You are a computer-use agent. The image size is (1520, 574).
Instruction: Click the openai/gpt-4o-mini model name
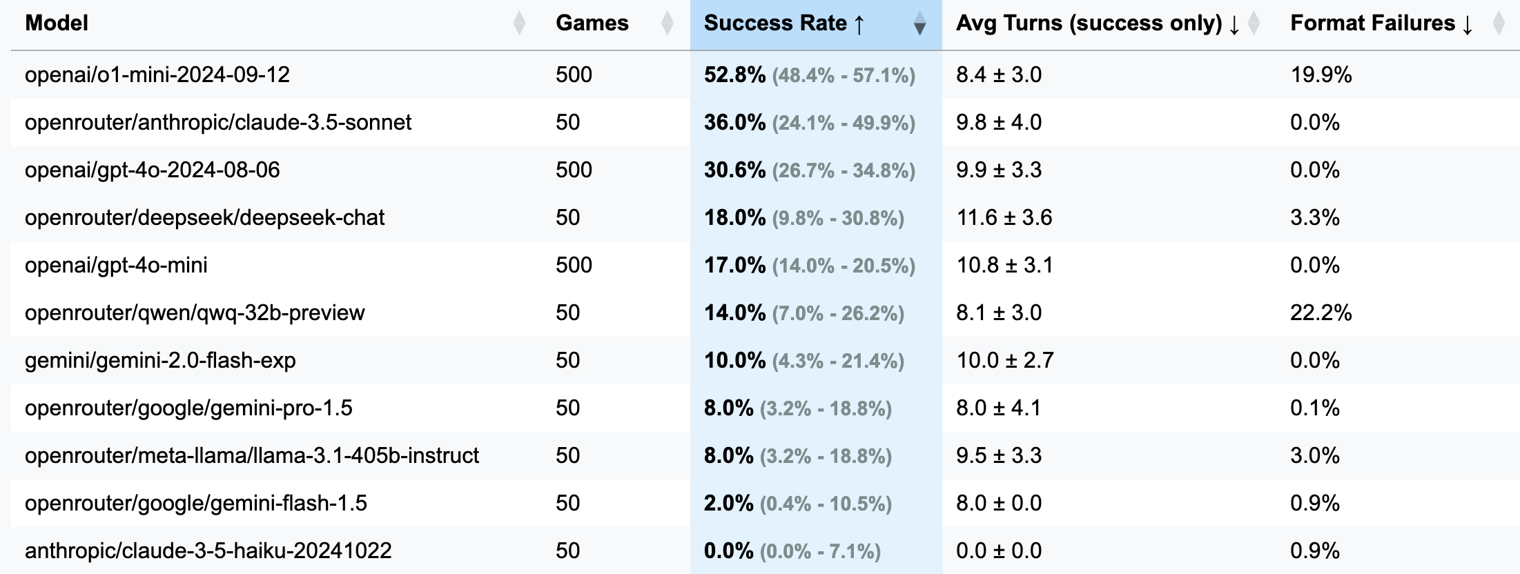[116, 265]
